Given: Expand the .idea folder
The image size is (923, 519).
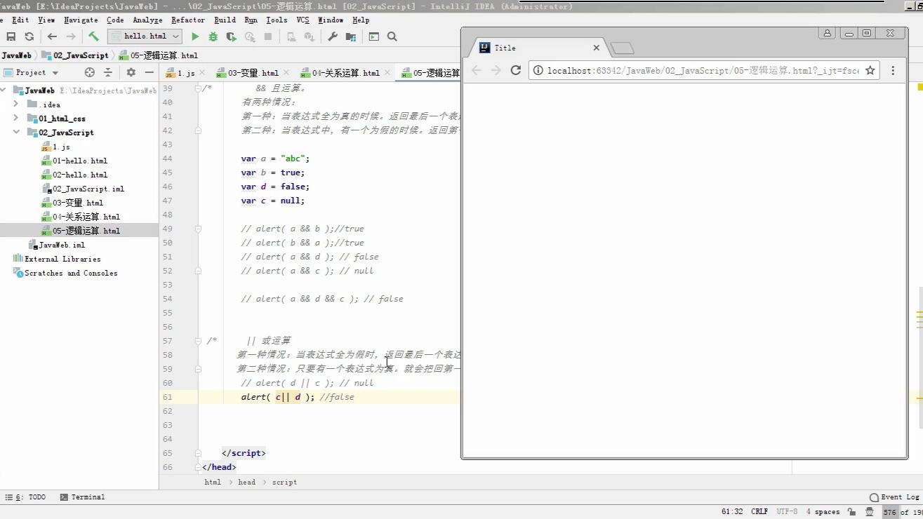Looking at the screenshot, I should point(16,105).
